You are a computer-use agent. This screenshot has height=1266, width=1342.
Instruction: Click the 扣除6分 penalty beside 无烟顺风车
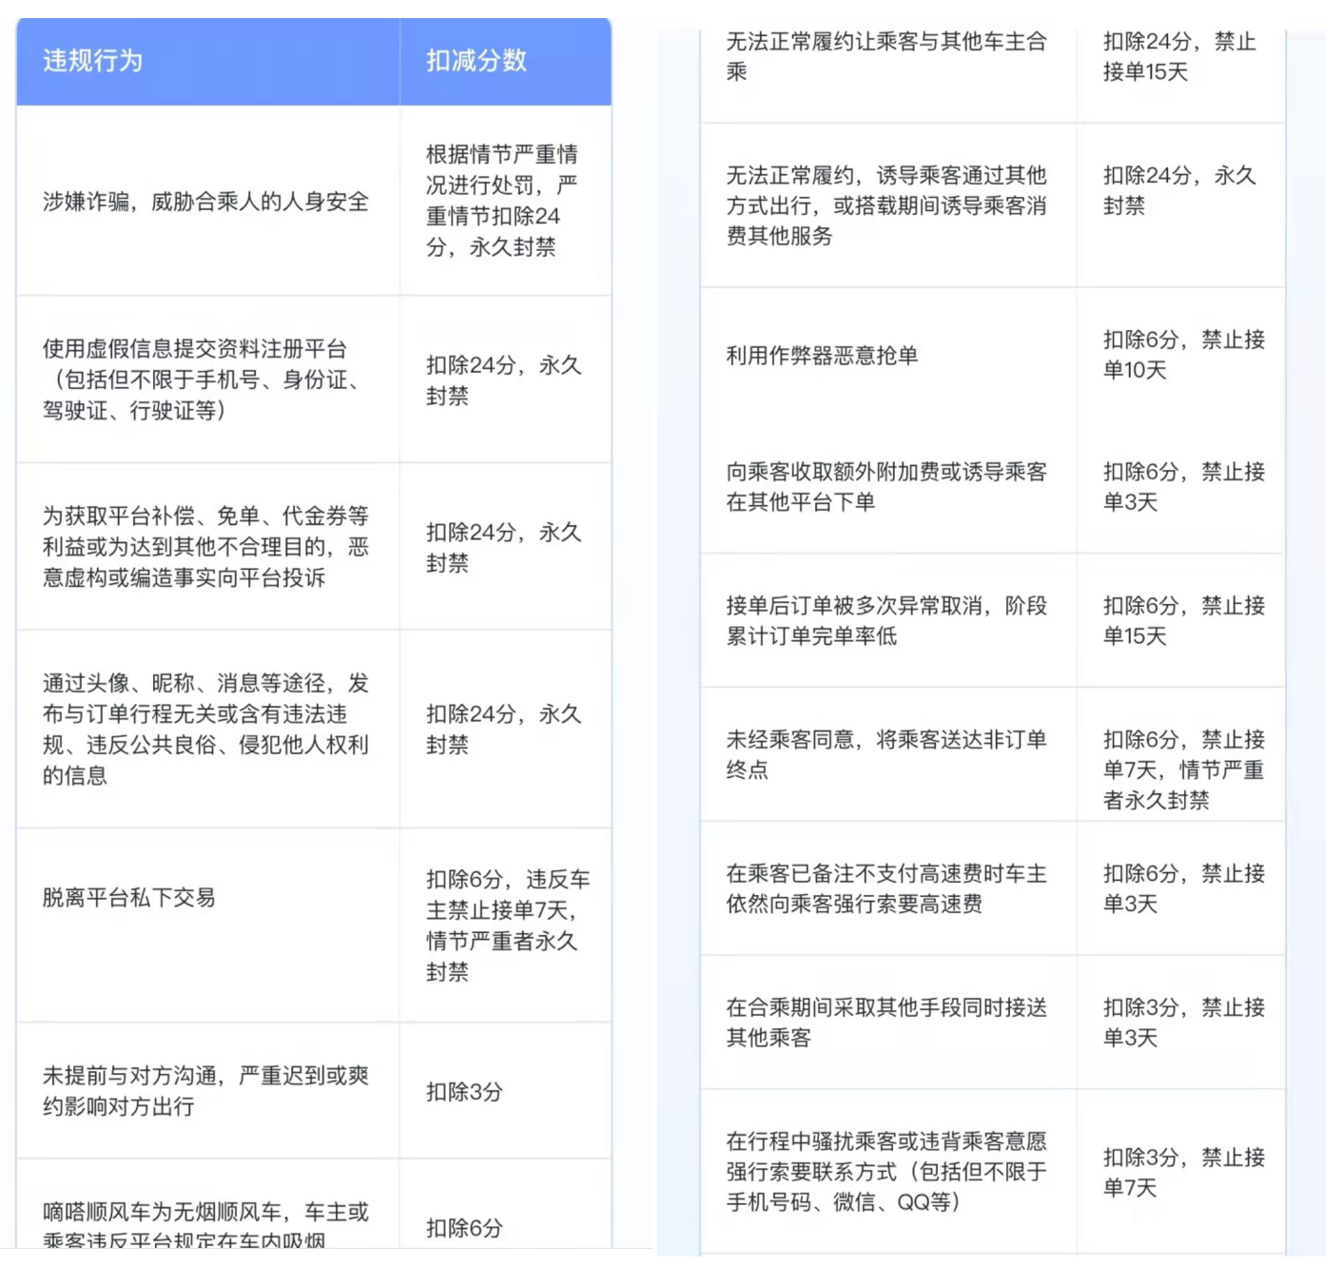click(x=505, y=1204)
